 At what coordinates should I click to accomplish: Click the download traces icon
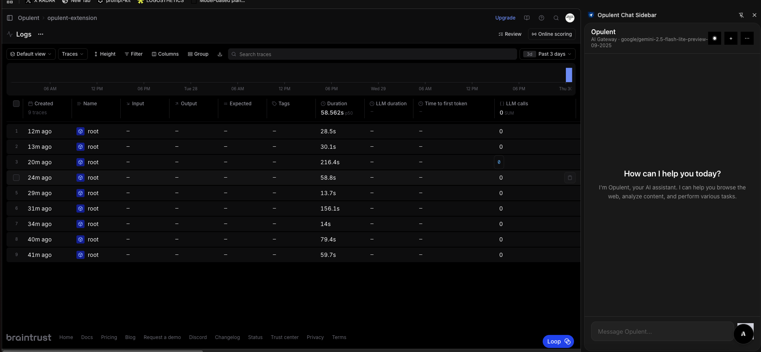point(220,54)
